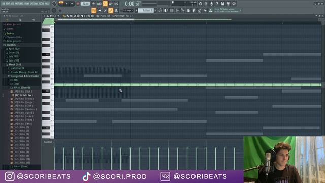325x183 pixels.
Task: Click the piano roll stamp icon
Action: click(x=55, y=16)
